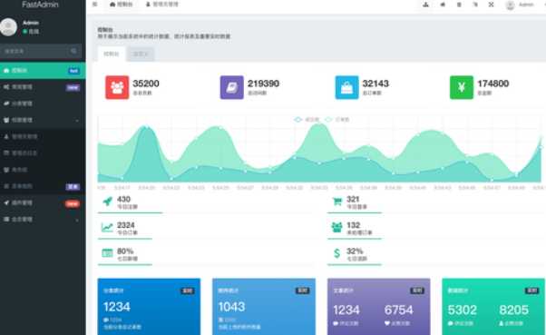Toggle the second chart legend series
The image size is (546, 335).
[x=337, y=120]
